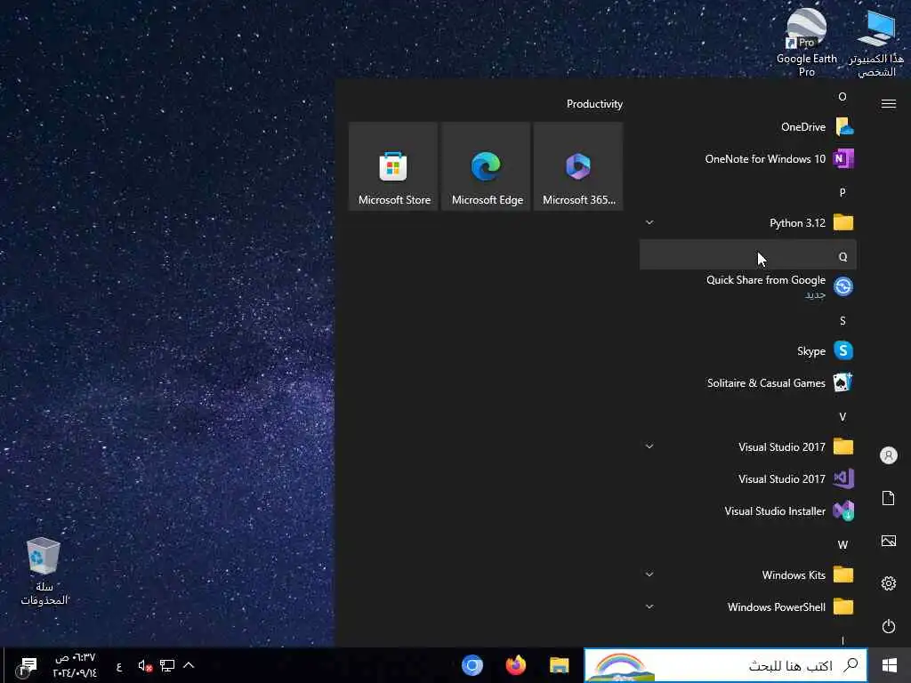Click the network tray icon
This screenshot has width=911, height=683.
pos(167,665)
